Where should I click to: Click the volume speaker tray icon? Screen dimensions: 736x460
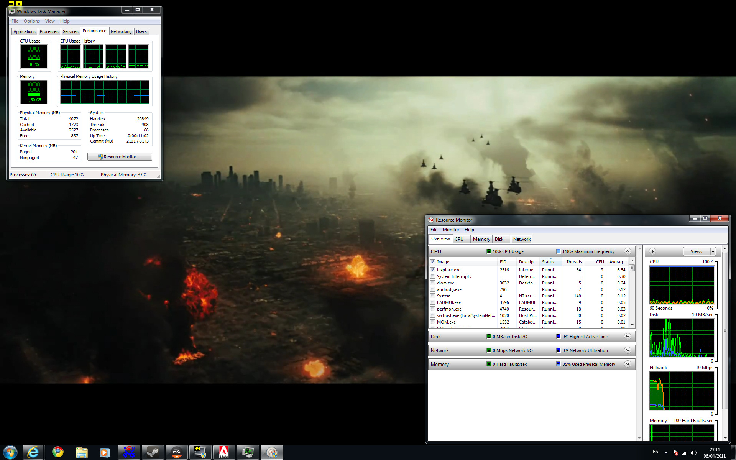tap(694, 453)
